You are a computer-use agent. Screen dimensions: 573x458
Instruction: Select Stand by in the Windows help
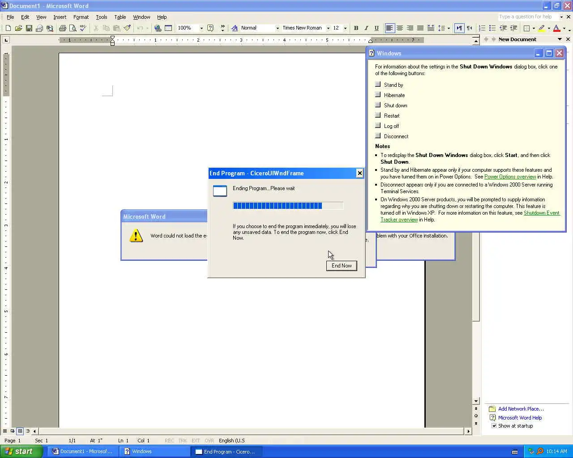tap(378, 84)
